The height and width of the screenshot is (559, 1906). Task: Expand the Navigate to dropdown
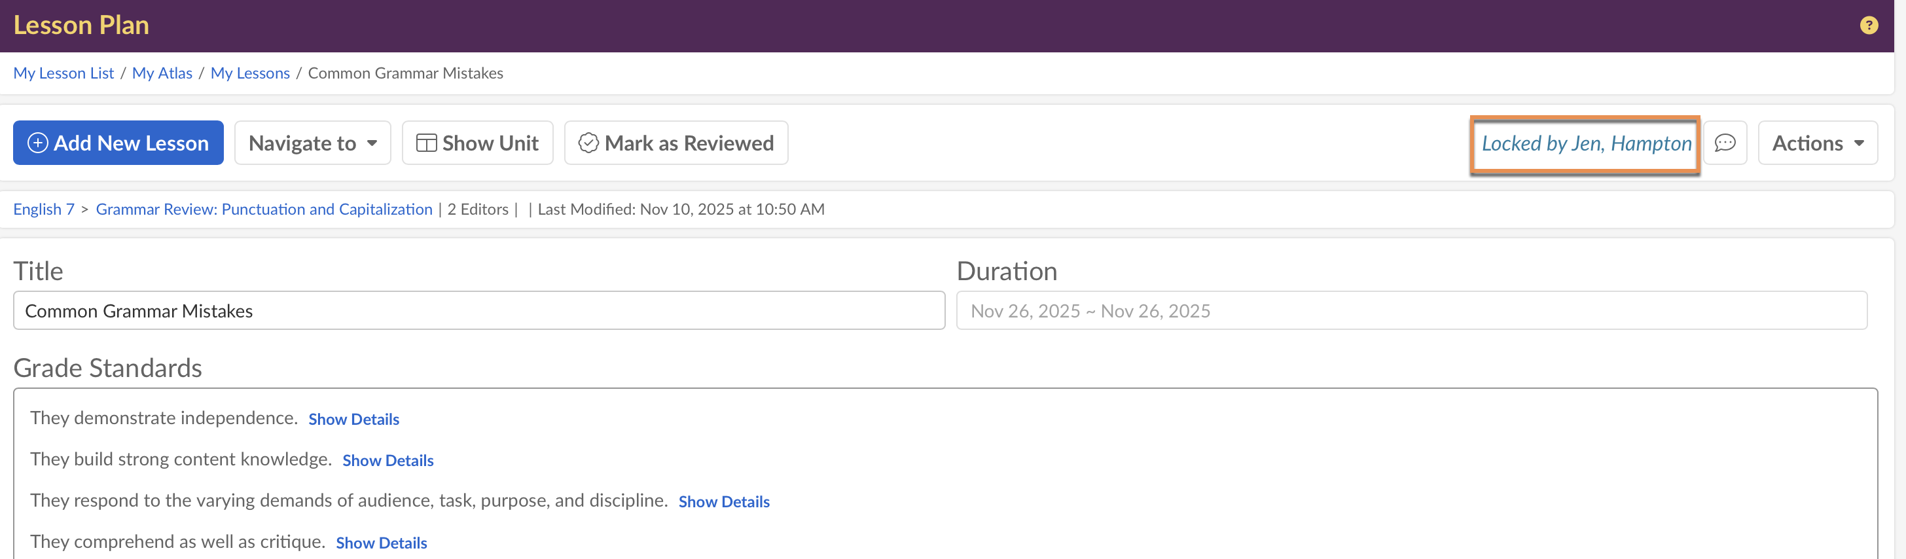pyautogui.click(x=312, y=143)
